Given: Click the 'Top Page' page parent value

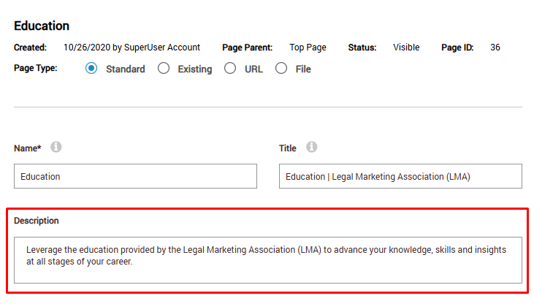Looking at the screenshot, I should click(308, 47).
